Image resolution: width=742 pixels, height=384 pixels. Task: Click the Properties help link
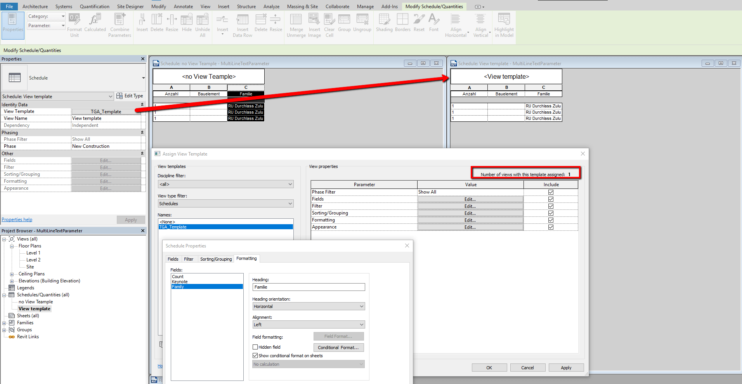tap(17, 219)
